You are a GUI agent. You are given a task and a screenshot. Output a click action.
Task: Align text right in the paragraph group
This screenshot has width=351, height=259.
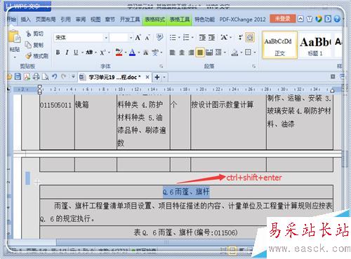tap(191, 52)
